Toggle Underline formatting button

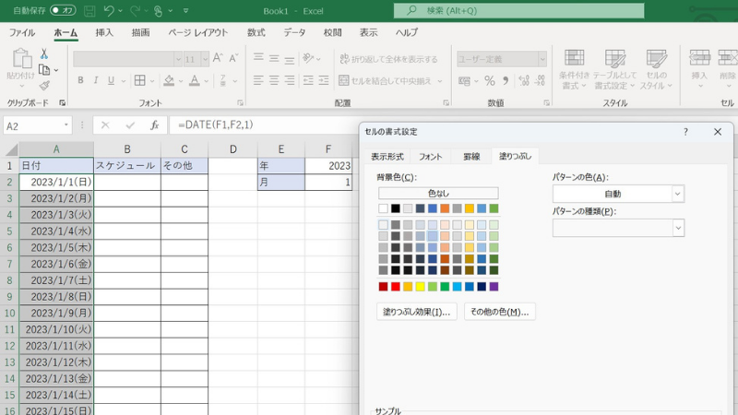(x=111, y=80)
